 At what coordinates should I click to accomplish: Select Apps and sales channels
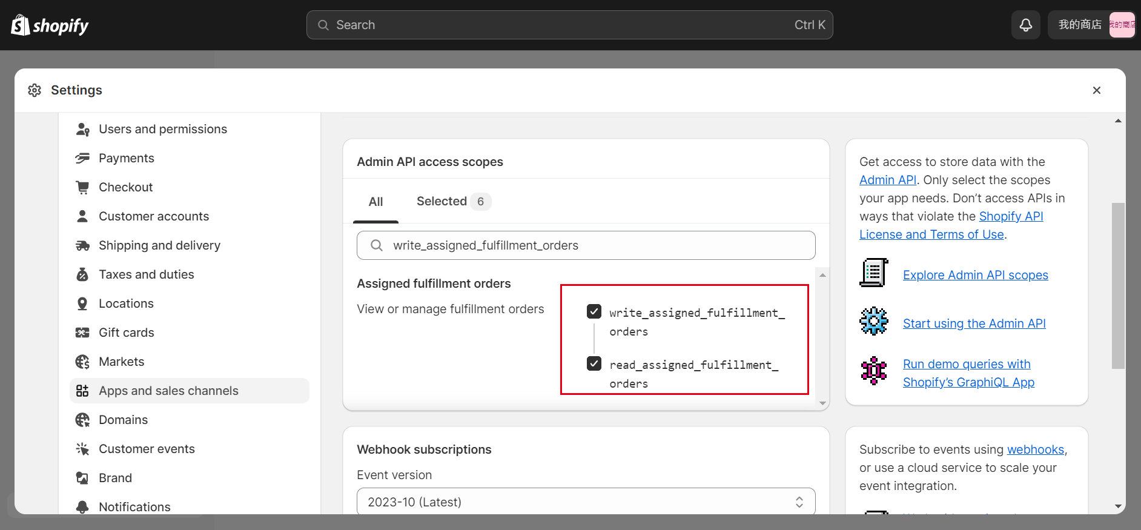click(x=190, y=391)
